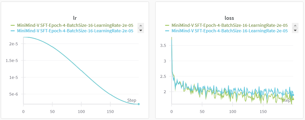Screen dimensions: 305x120
Task: Select the endpoint dot of lr curve
Action: 139,104
